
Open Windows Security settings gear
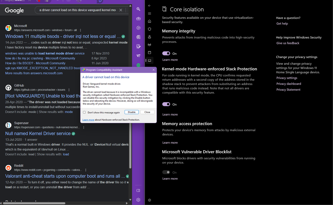tap(149, 200)
